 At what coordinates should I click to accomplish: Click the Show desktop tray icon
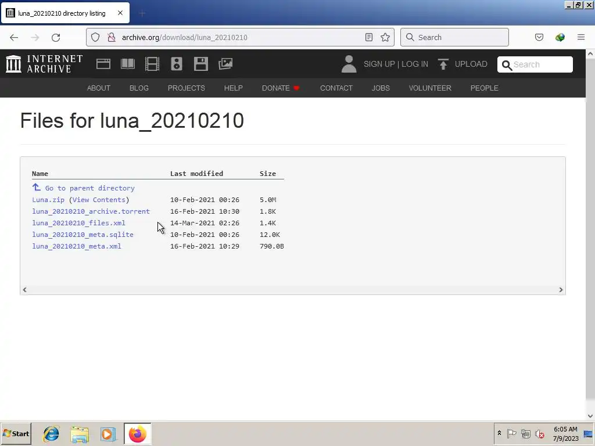pyautogui.click(x=588, y=434)
